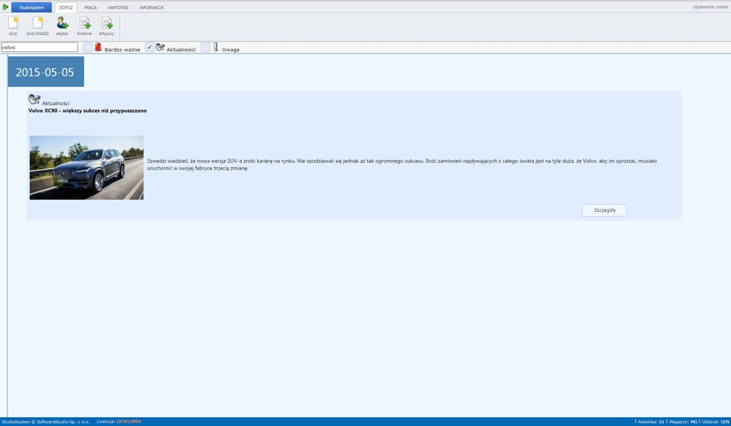Image resolution: width=731 pixels, height=426 pixels.
Task: Click the Artykuły add icon
Action: point(106,23)
